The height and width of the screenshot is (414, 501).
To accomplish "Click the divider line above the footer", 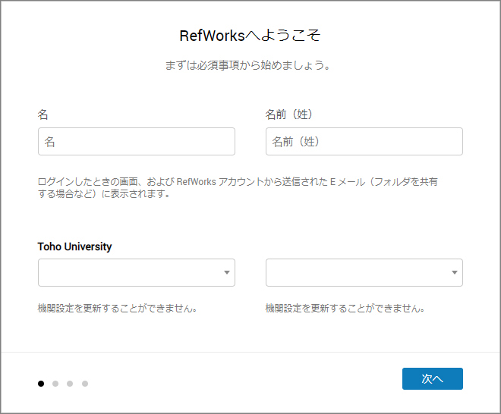I will [250, 352].
